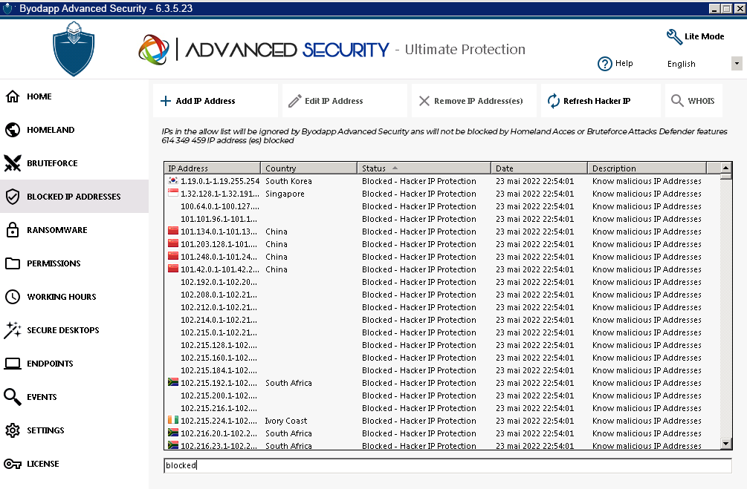Click the refresh arrows icon for Hacker IP

pos(554,101)
